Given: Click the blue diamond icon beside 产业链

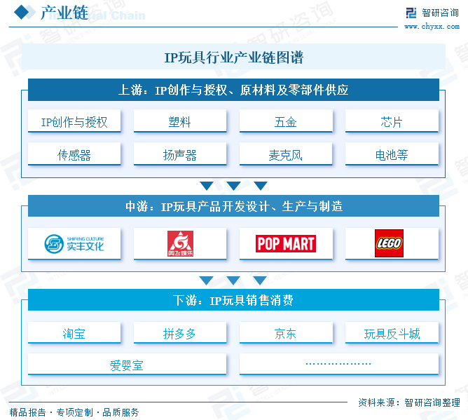Looking at the screenshot, I should point(22,13).
